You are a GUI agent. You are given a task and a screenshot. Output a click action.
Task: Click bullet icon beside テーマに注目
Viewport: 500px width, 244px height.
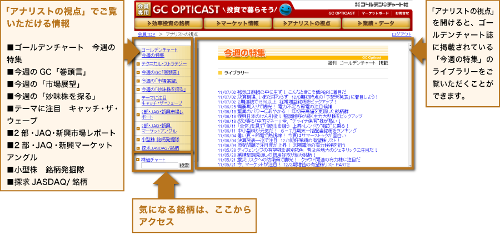(138, 101)
